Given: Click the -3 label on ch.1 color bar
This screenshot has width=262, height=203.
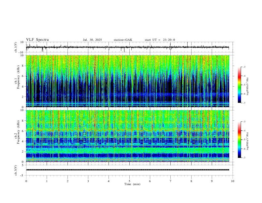Looking at the screenshot, I should 244,67.
